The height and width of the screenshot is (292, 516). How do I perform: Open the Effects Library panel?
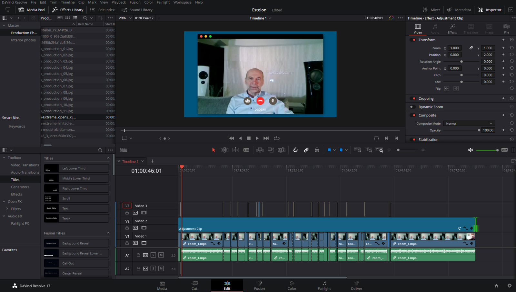coord(68,10)
